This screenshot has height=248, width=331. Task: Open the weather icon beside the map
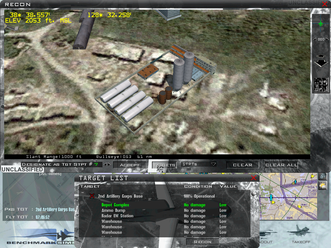pos(322,185)
